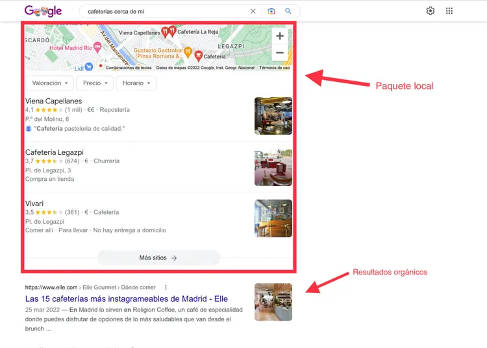Click 'Compra en tienda' under Cafeteria Legazpi
487x348 pixels.
point(50,179)
